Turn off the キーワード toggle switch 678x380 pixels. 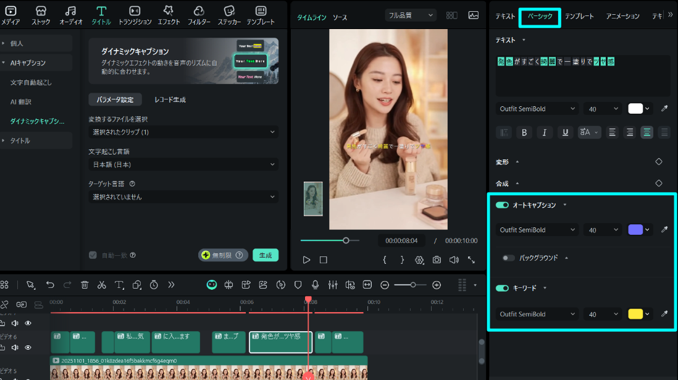click(x=502, y=288)
